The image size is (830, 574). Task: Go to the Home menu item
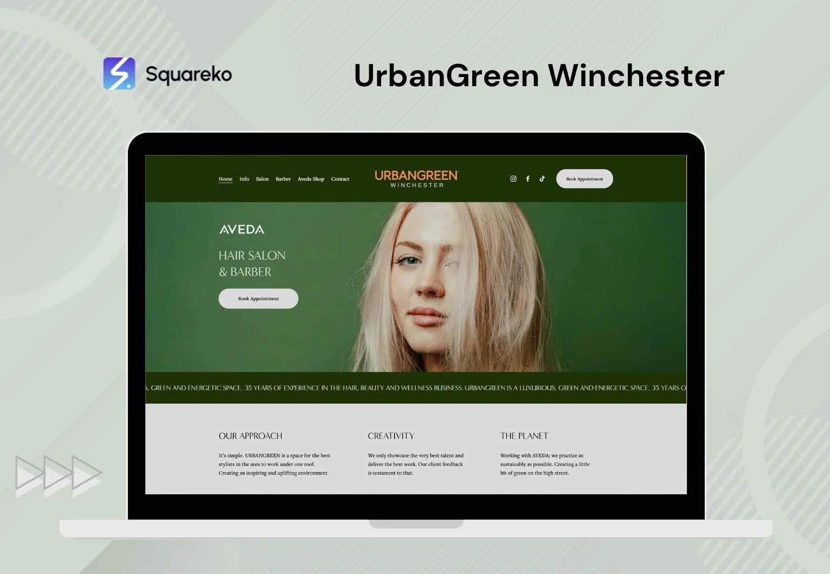226,179
